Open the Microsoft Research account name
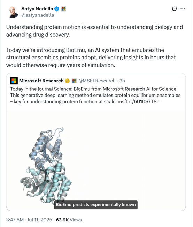This screenshot has width=193, height=227. pos(41,81)
